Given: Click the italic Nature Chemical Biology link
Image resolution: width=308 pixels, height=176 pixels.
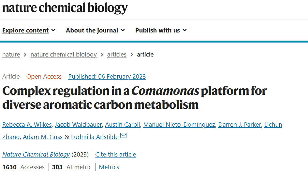Looking at the screenshot, I should click(36, 155).
